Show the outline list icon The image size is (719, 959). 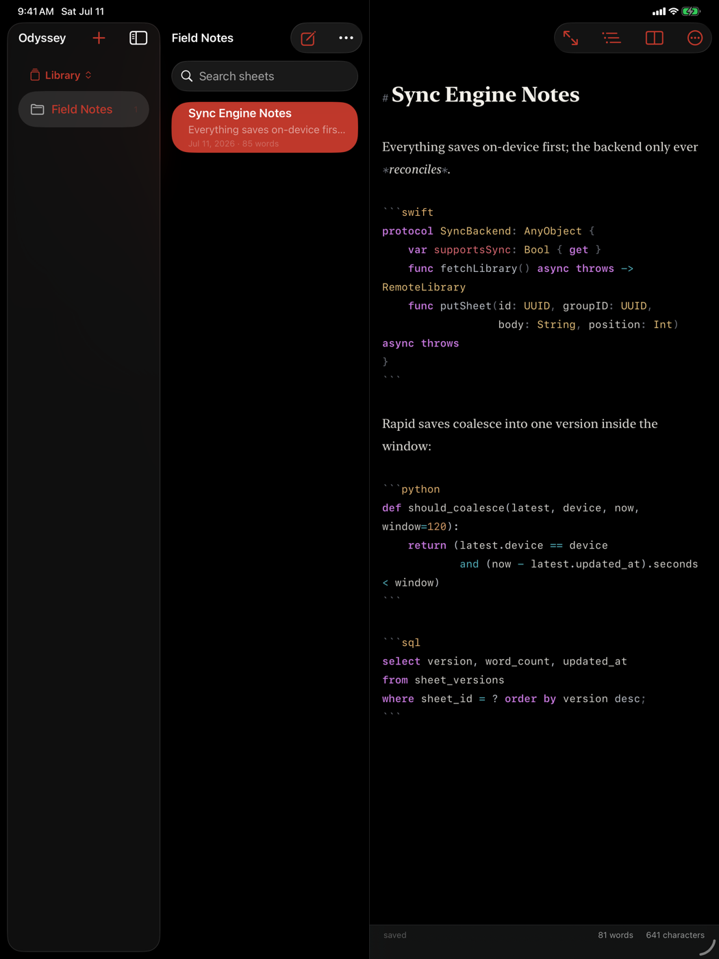611,38
